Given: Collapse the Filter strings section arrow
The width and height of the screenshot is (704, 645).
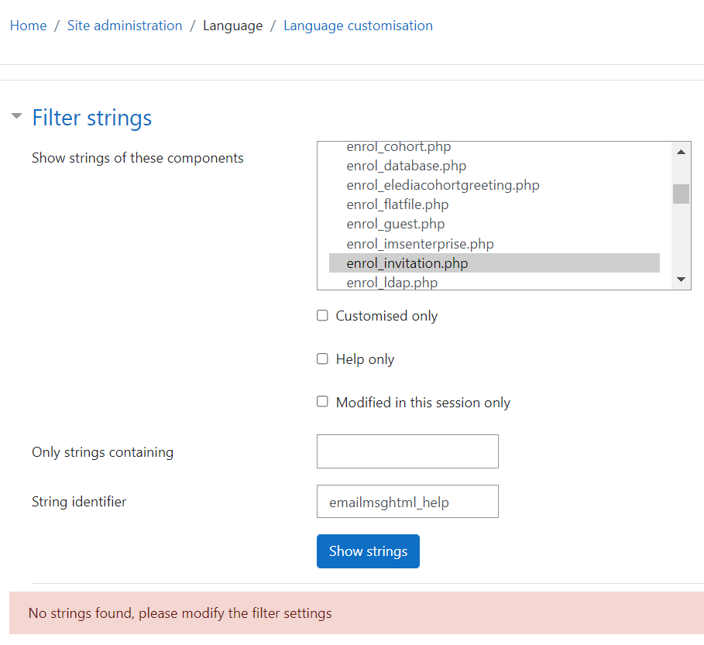Looking at the screenshot, I should click(16, 116).
